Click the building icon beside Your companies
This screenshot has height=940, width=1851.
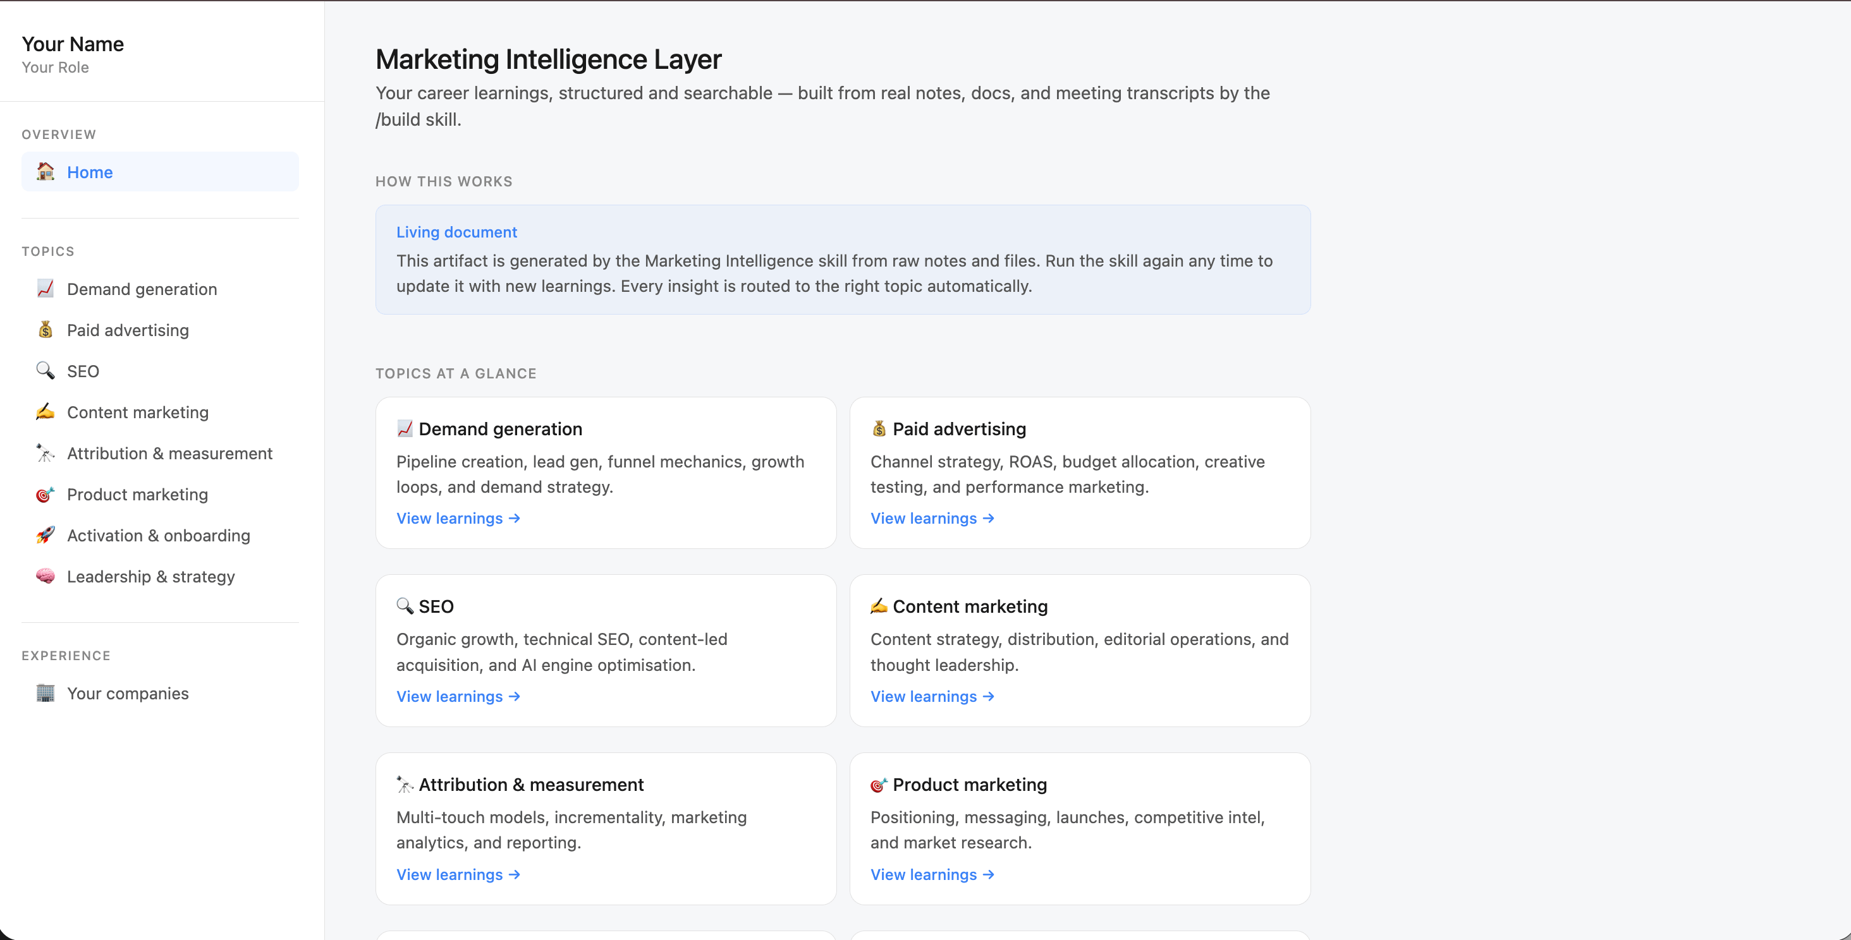[46, 693]
